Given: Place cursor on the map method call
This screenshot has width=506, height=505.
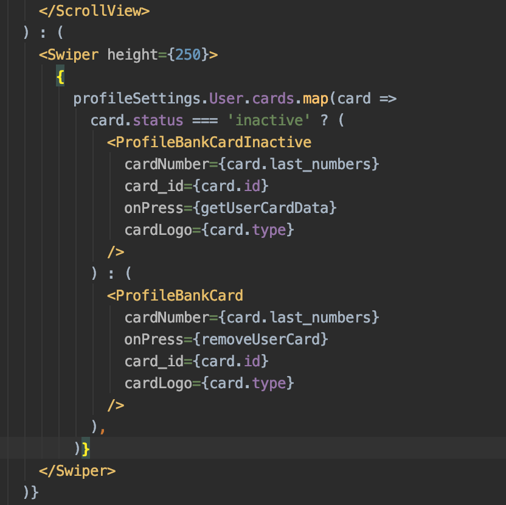Looking at the screenshot, I should (315, 99).
